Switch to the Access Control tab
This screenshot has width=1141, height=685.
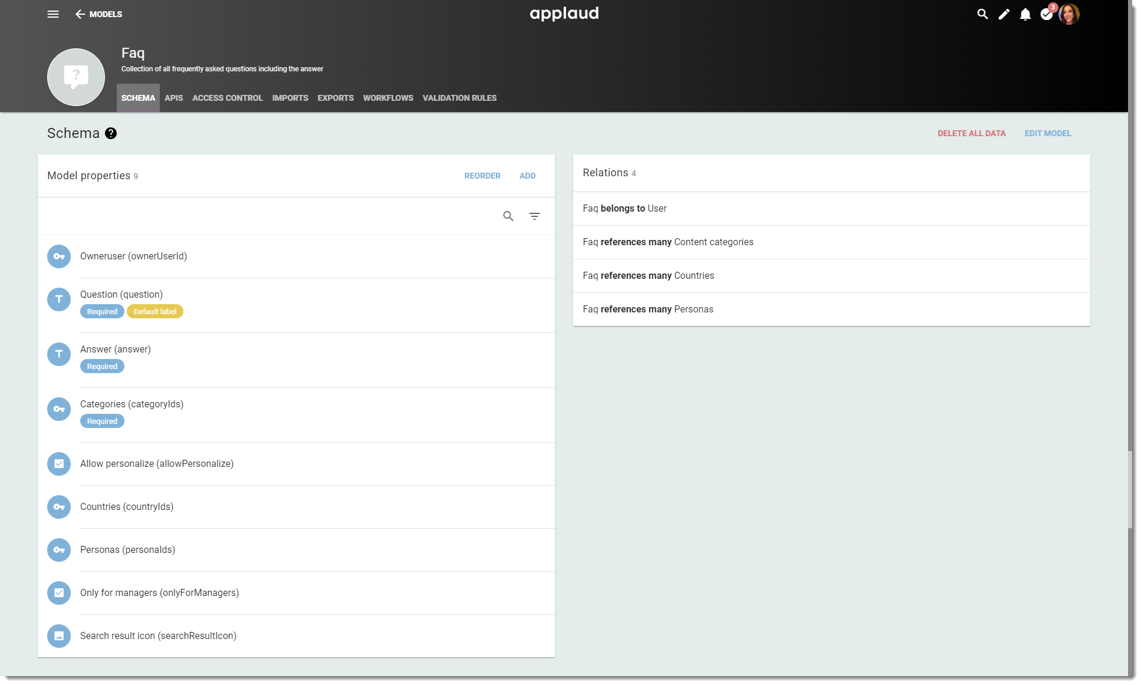point(228,98)
